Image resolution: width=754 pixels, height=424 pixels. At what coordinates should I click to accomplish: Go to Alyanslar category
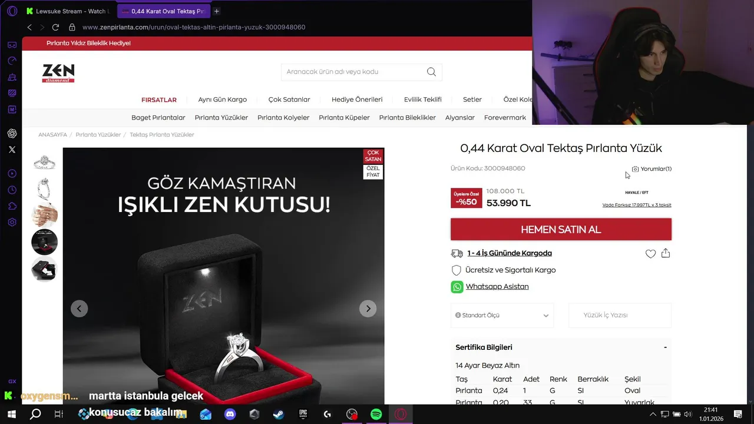(x=460, y=118)
